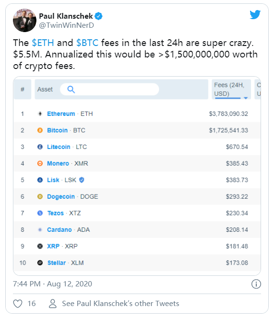Click inside the Asset search field
274x318 pixels.
coord(110,89)
